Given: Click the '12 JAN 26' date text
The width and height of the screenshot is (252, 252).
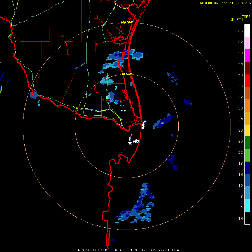Looking at the screenshot, I should pyautogui.click(x=153, y=250).
